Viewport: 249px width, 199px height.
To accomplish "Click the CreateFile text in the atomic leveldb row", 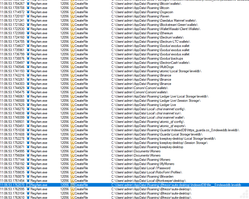I will [81, 71].
